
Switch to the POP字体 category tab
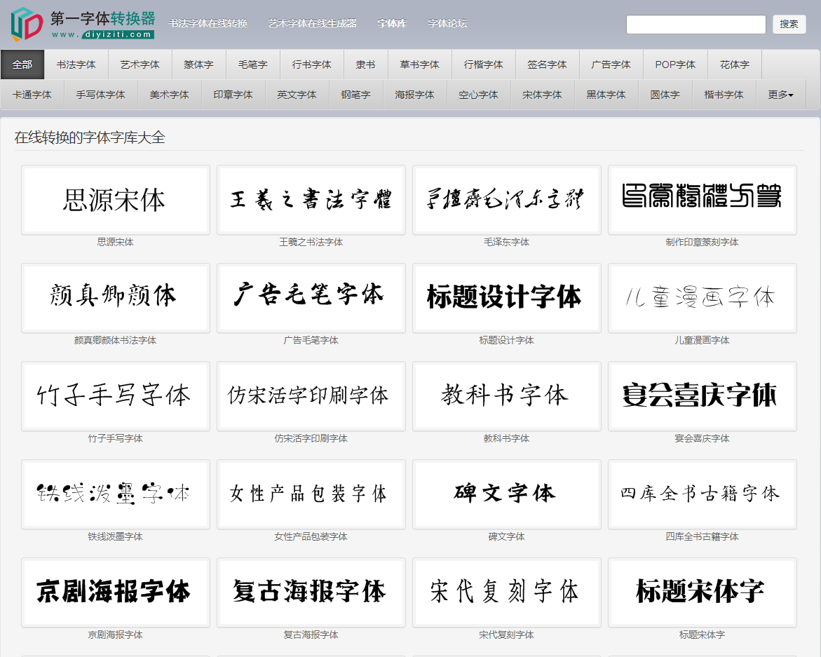674,64
